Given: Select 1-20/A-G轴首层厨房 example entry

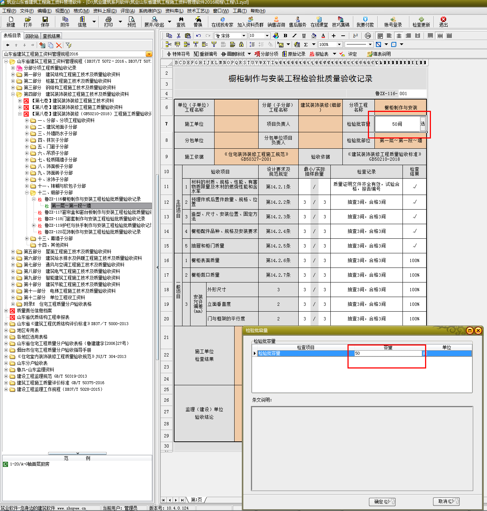Looking at the screenshot, I should [x=30, y=464].
